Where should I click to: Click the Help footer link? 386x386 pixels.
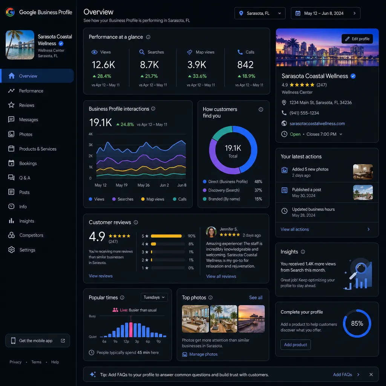tap(55, 362)
